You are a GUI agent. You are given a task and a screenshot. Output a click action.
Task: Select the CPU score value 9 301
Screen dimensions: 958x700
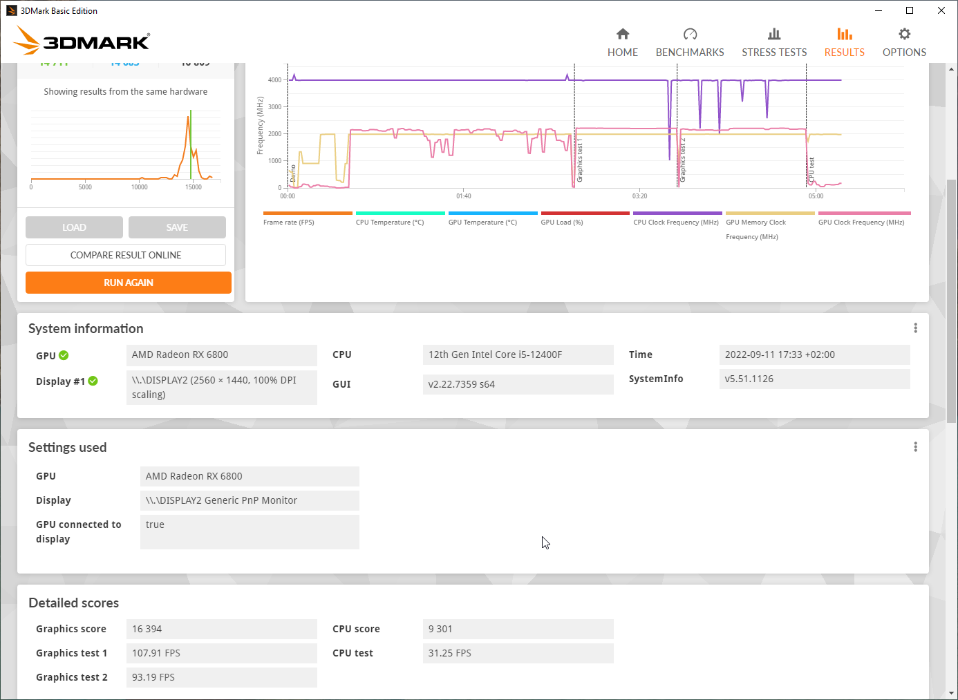[x=518, y=629]
